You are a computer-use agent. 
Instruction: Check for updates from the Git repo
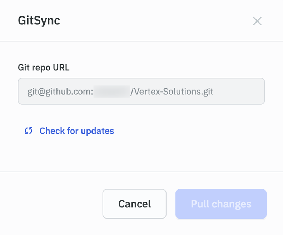pyautogui.click(x=76, y=131)
